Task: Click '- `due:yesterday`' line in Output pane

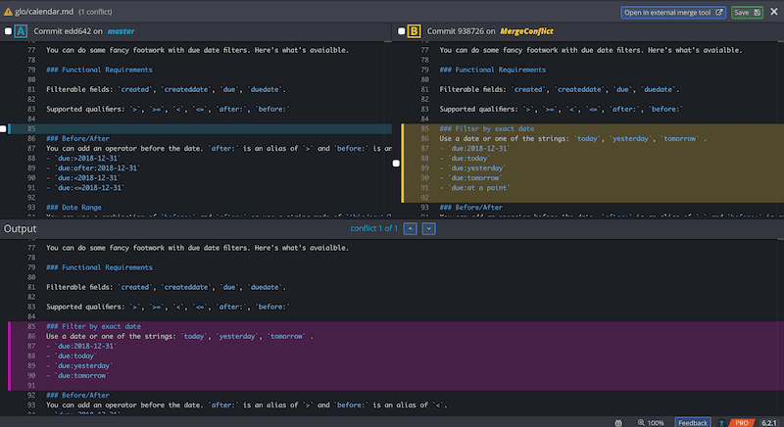Action: (79, 366)
